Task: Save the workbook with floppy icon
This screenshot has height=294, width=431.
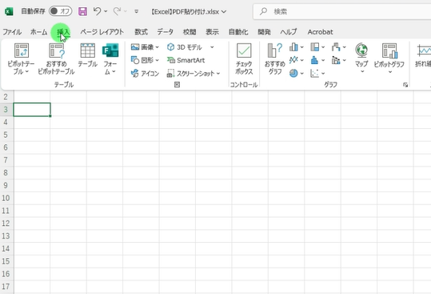Action: point(82,11)
